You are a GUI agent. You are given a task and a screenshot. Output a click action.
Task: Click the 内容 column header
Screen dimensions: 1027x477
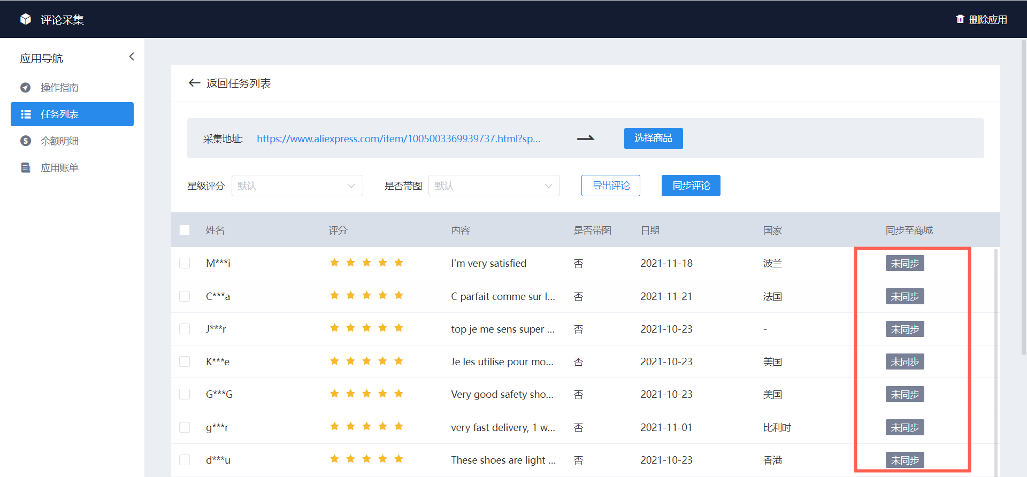coord(460,230)
